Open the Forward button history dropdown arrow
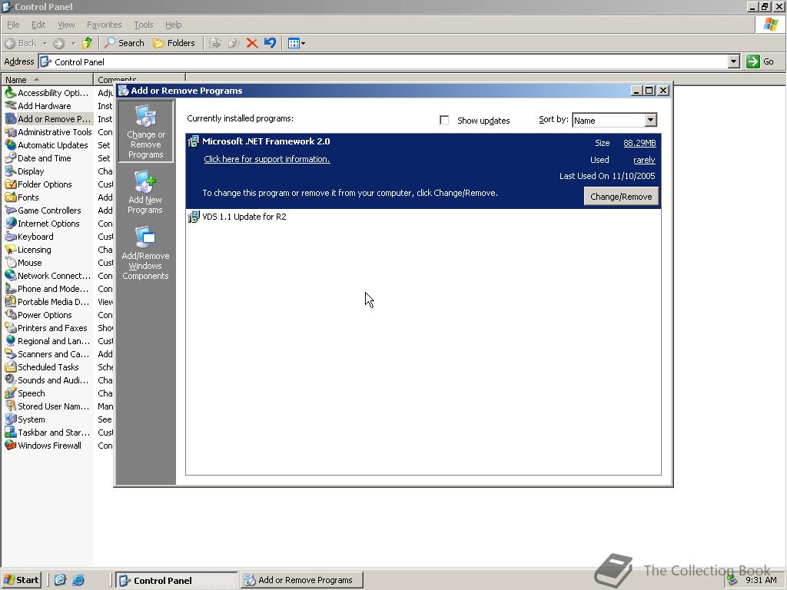 click(x=73, y=43)
